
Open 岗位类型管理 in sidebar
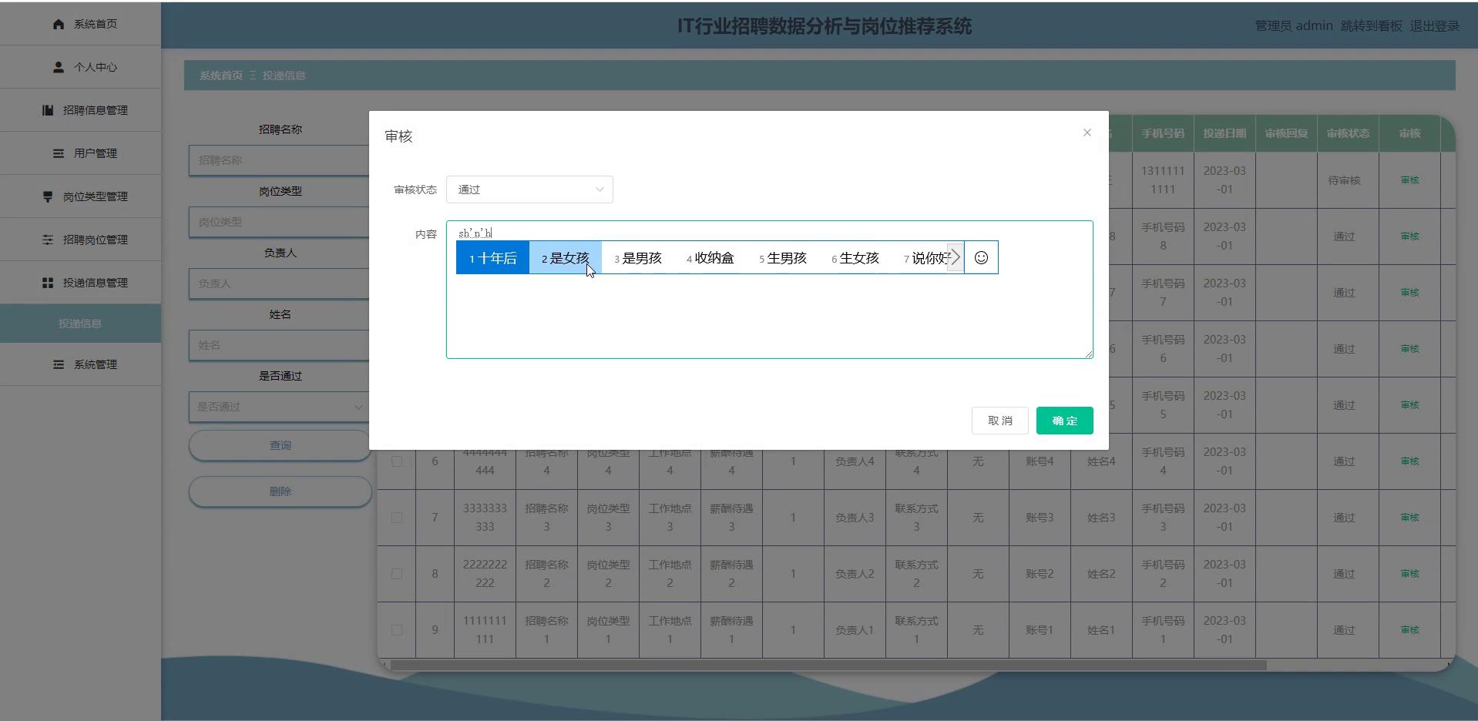80,196
